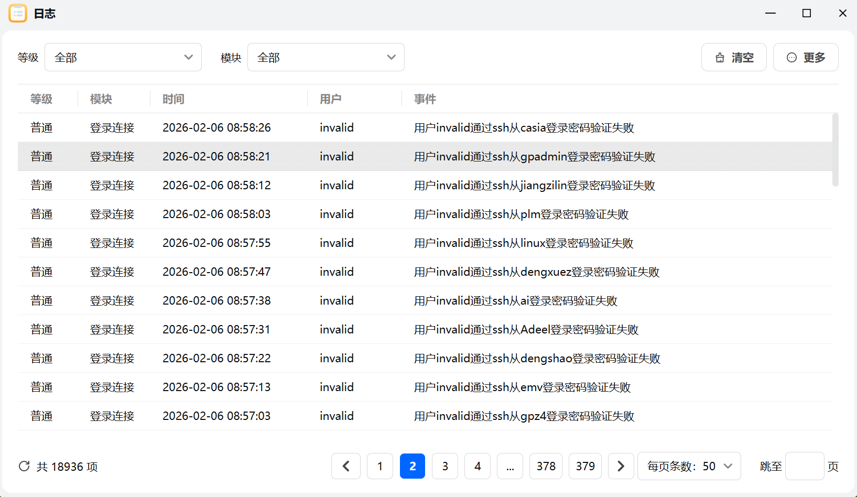Click timestamp 2026-02-06 08:57:31
The height and width of the screenshot is (497, 857).
216,329
